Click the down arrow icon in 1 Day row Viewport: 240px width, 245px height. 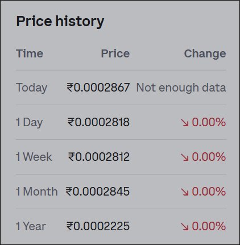coord(185,122)
